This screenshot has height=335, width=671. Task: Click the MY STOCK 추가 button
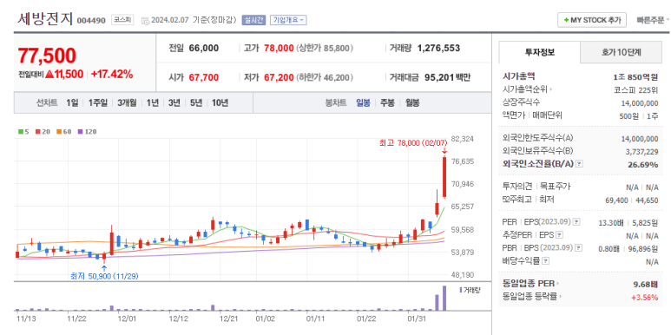592,20
